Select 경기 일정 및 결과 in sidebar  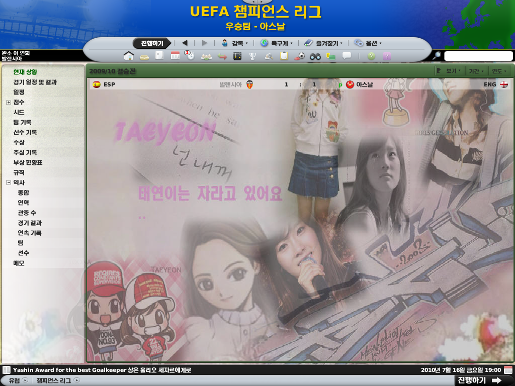point(35,82)
